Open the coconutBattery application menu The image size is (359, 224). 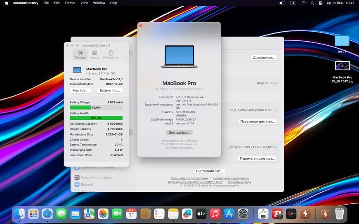pyautogui.click(x=26, y=3)
